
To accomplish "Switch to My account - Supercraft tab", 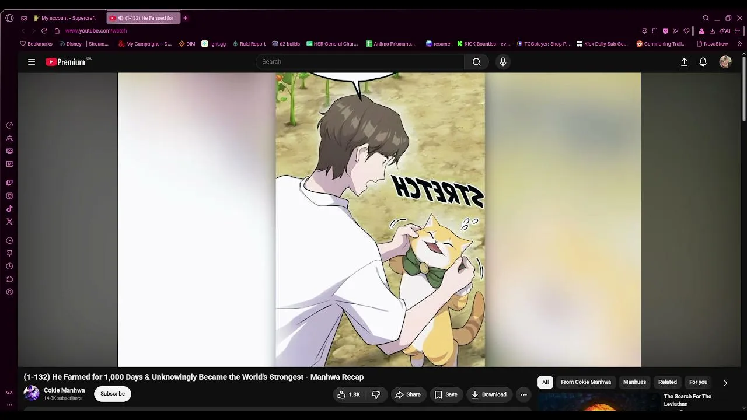I will click(x=65, y=18).
